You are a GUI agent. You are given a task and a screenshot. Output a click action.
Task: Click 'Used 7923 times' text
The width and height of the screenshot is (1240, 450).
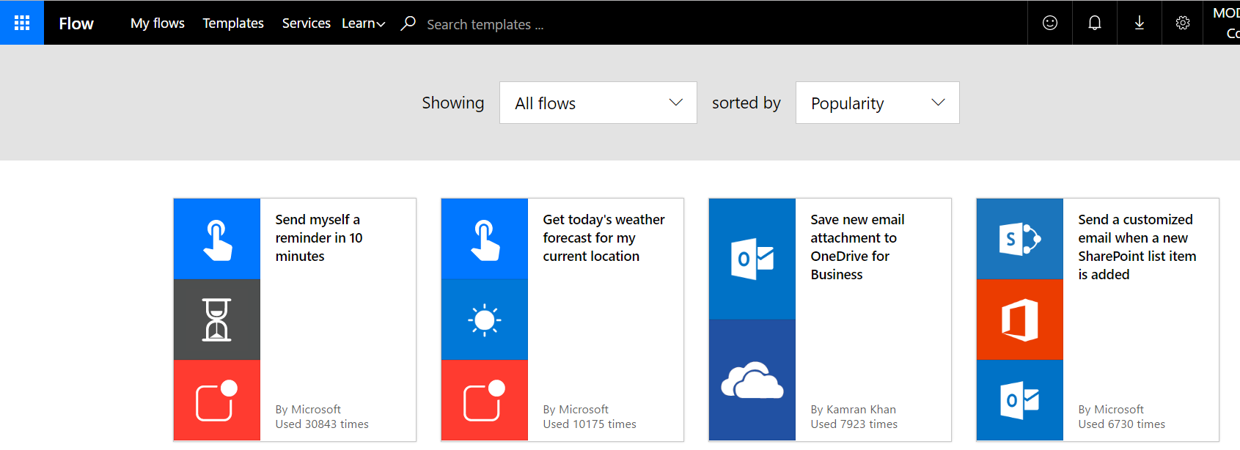tap(854, 424)
